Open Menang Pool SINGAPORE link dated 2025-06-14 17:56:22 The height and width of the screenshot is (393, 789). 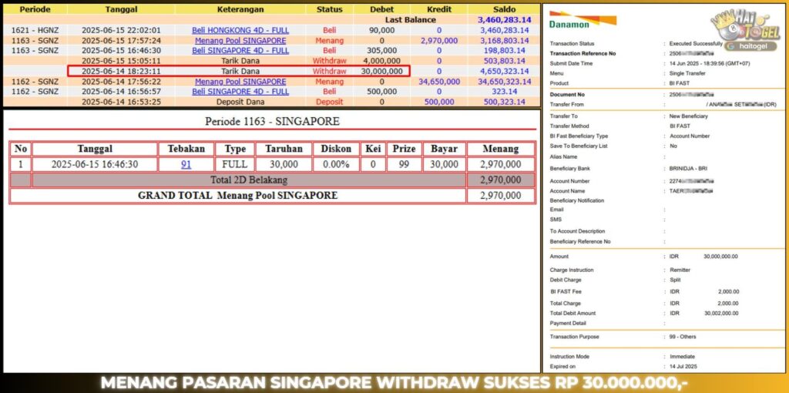[x=240, y=82]
